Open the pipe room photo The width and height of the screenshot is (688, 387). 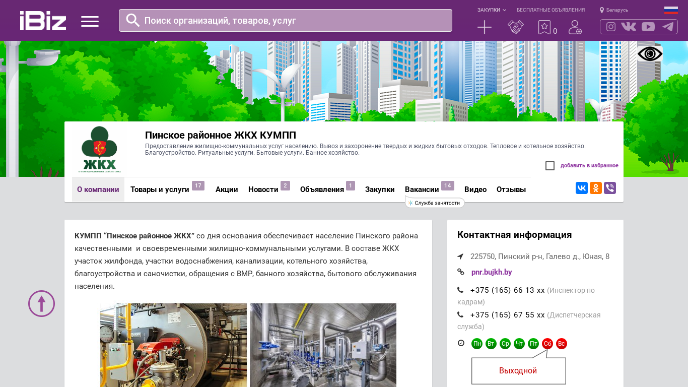click(323, 345)
